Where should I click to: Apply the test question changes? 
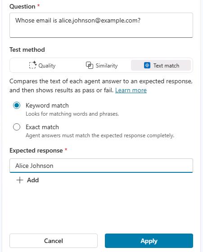[x=149, y=241]
